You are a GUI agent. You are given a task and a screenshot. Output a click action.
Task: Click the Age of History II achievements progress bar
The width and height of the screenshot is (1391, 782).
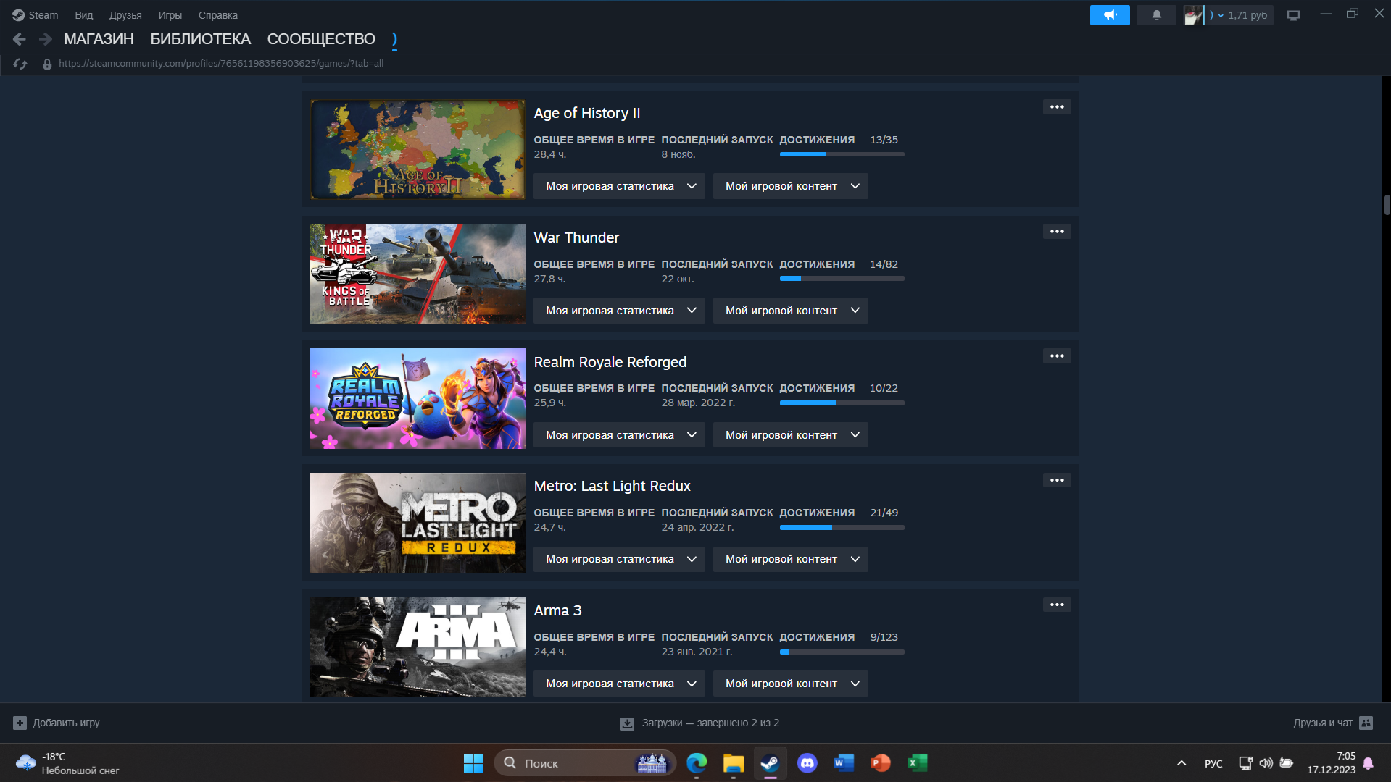842,154
